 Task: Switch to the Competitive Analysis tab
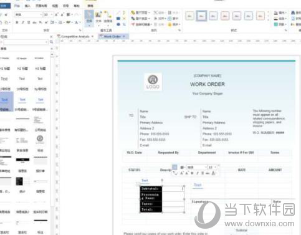75,37
